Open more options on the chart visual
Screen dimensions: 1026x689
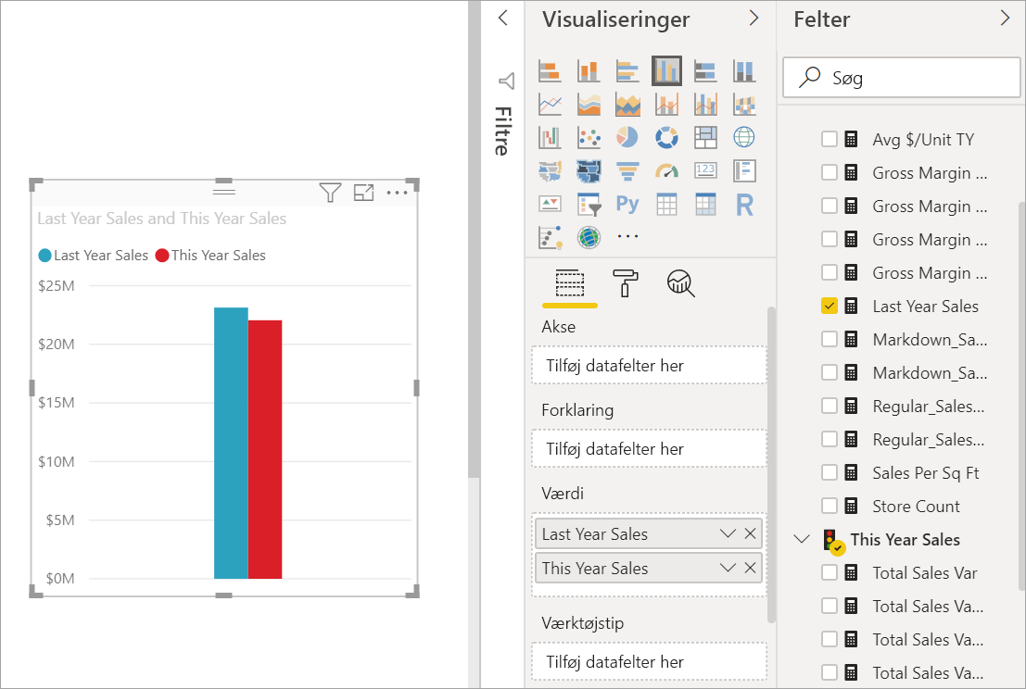click(x=398, y=193)
